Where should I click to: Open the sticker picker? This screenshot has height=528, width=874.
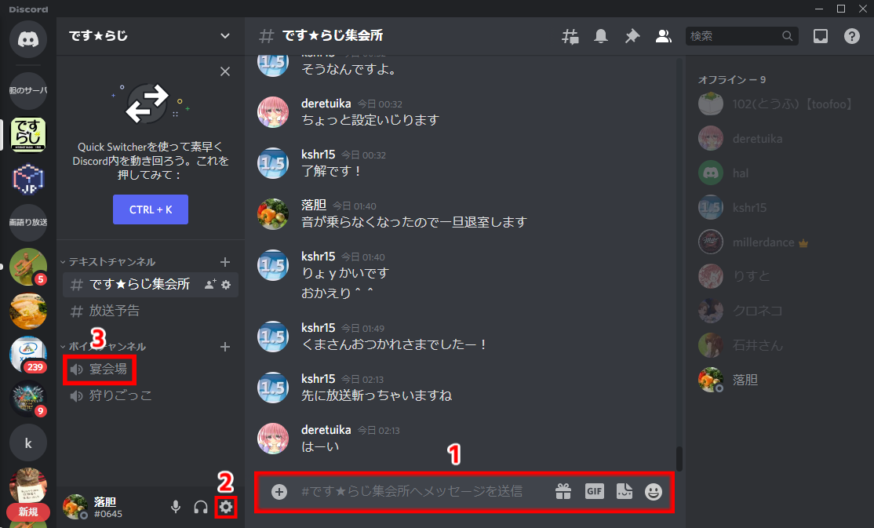[x=625, y=491]
